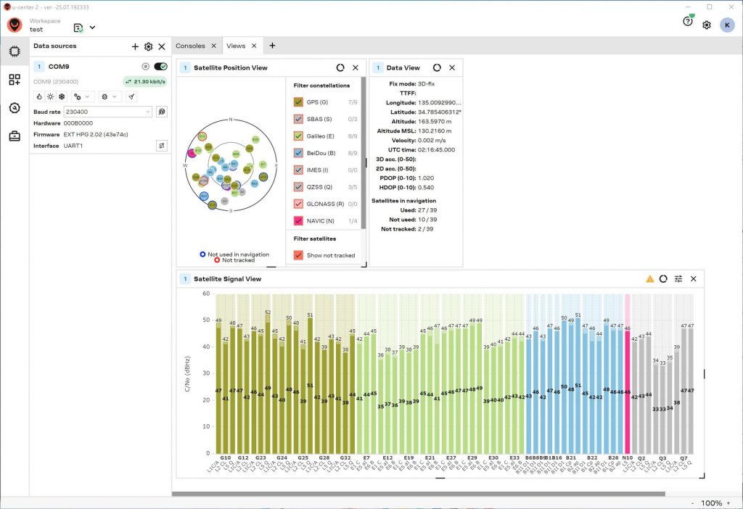Click the cold start snowflake icon
Screen dimensions: 743x509
pyautogui.click(x=62, y=96)
